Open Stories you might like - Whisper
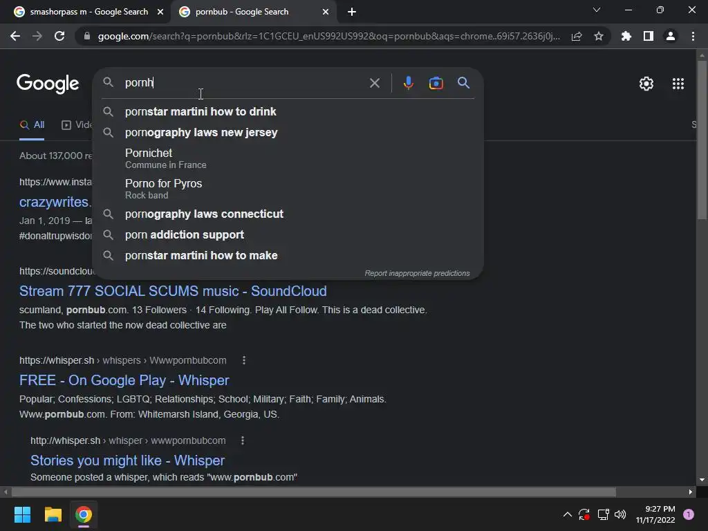Image resolution: width=708 pixels, height=531 pixels. (127, 460)
